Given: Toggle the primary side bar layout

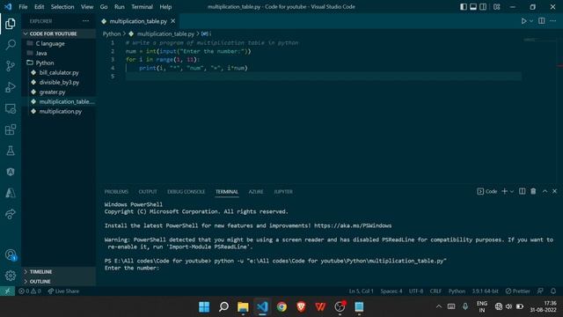Looking at the screenshot, I should click(464, 7).
